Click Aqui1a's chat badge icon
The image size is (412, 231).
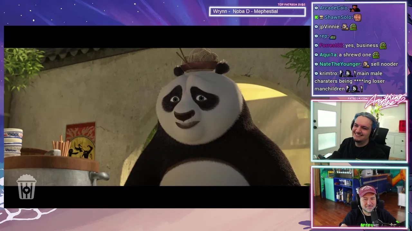316,55
